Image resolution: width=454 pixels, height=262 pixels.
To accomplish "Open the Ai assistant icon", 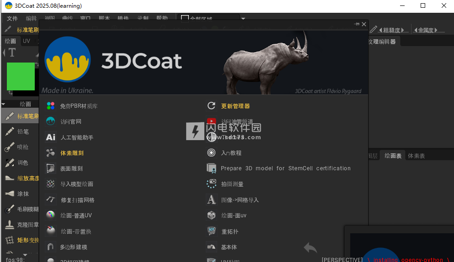I will [x=51, y=137].
